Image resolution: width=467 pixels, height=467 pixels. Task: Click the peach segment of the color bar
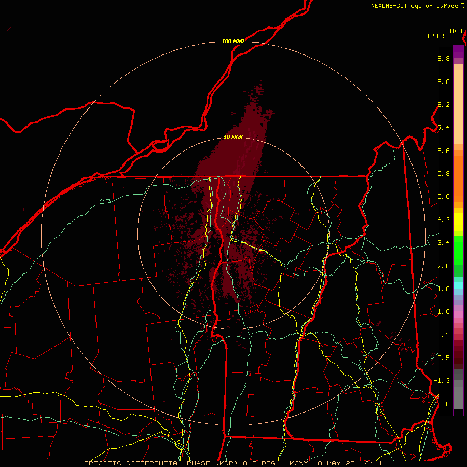click(x=458, y=106)
